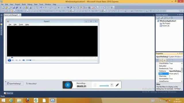Open the Error List tab
184x103 pixels.
coord(9,93)
